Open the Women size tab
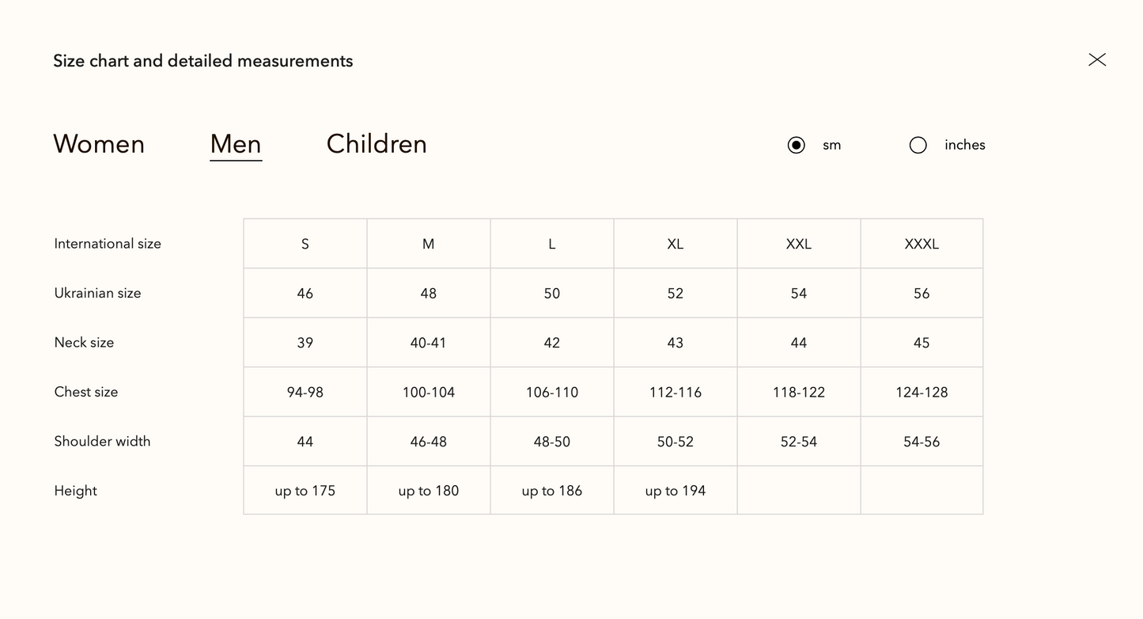The height and width of the screenshot is (619, 1143). [99, 144]
